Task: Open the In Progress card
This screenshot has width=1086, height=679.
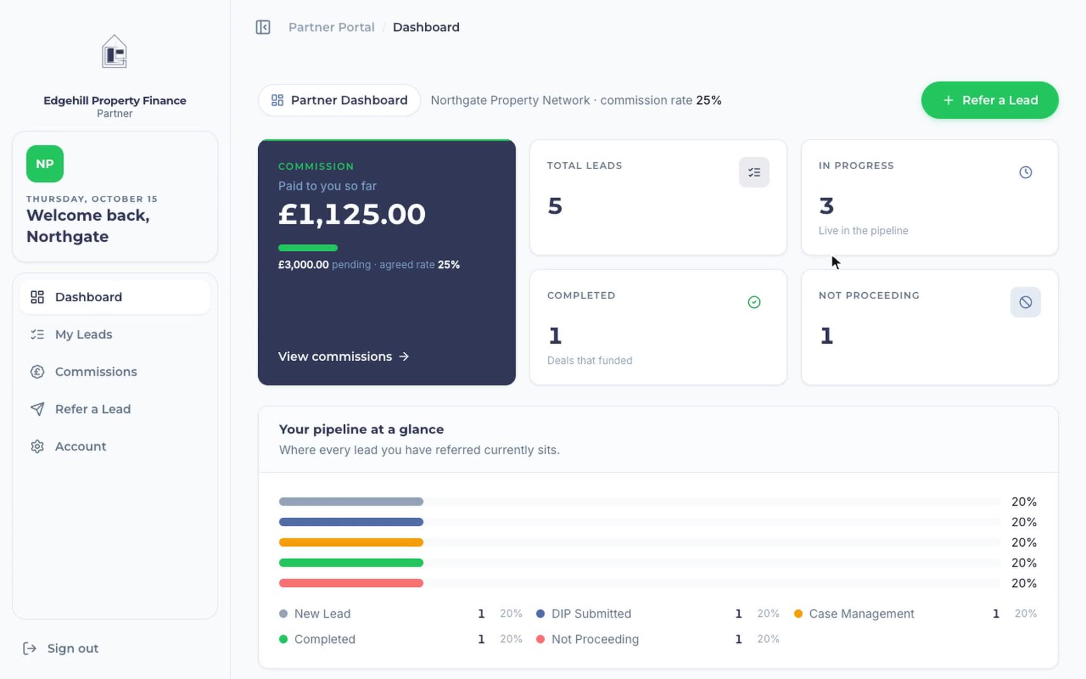Action: point(930,197)
